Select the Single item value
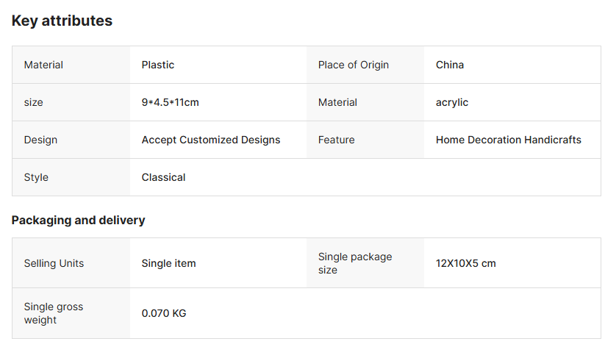The width and height of the screenshot is (605, 347). (169, 263)
